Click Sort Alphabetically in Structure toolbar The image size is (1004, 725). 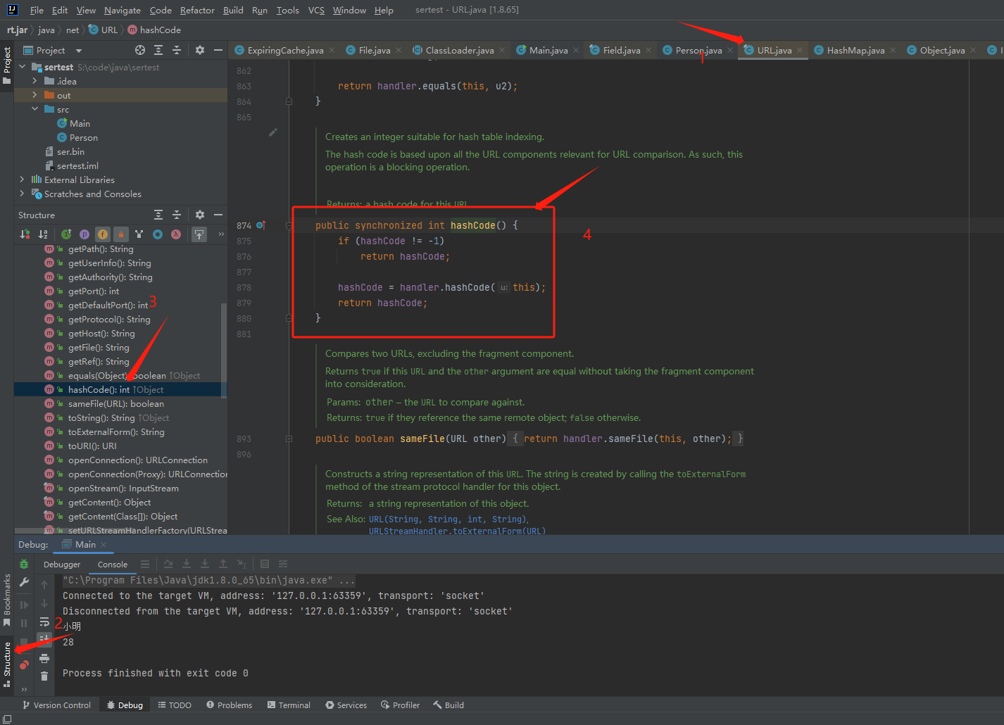pyautogui.click(x=43, y=234)
